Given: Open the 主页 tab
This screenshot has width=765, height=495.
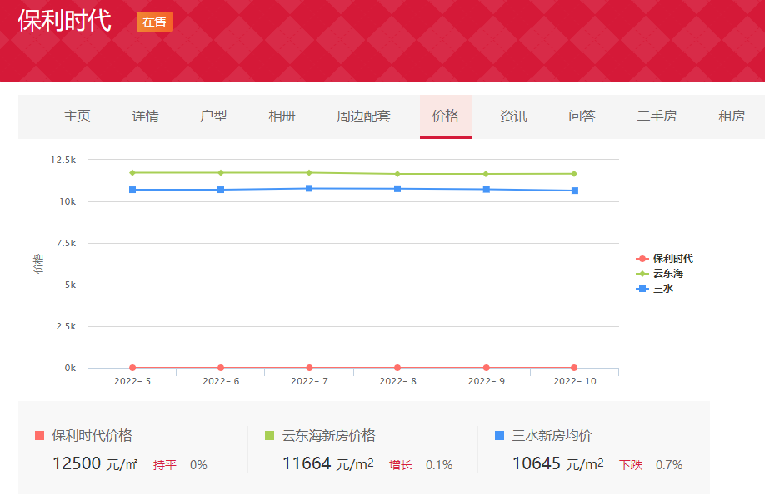Looking at the screenshot, I should tap(77, 116).
